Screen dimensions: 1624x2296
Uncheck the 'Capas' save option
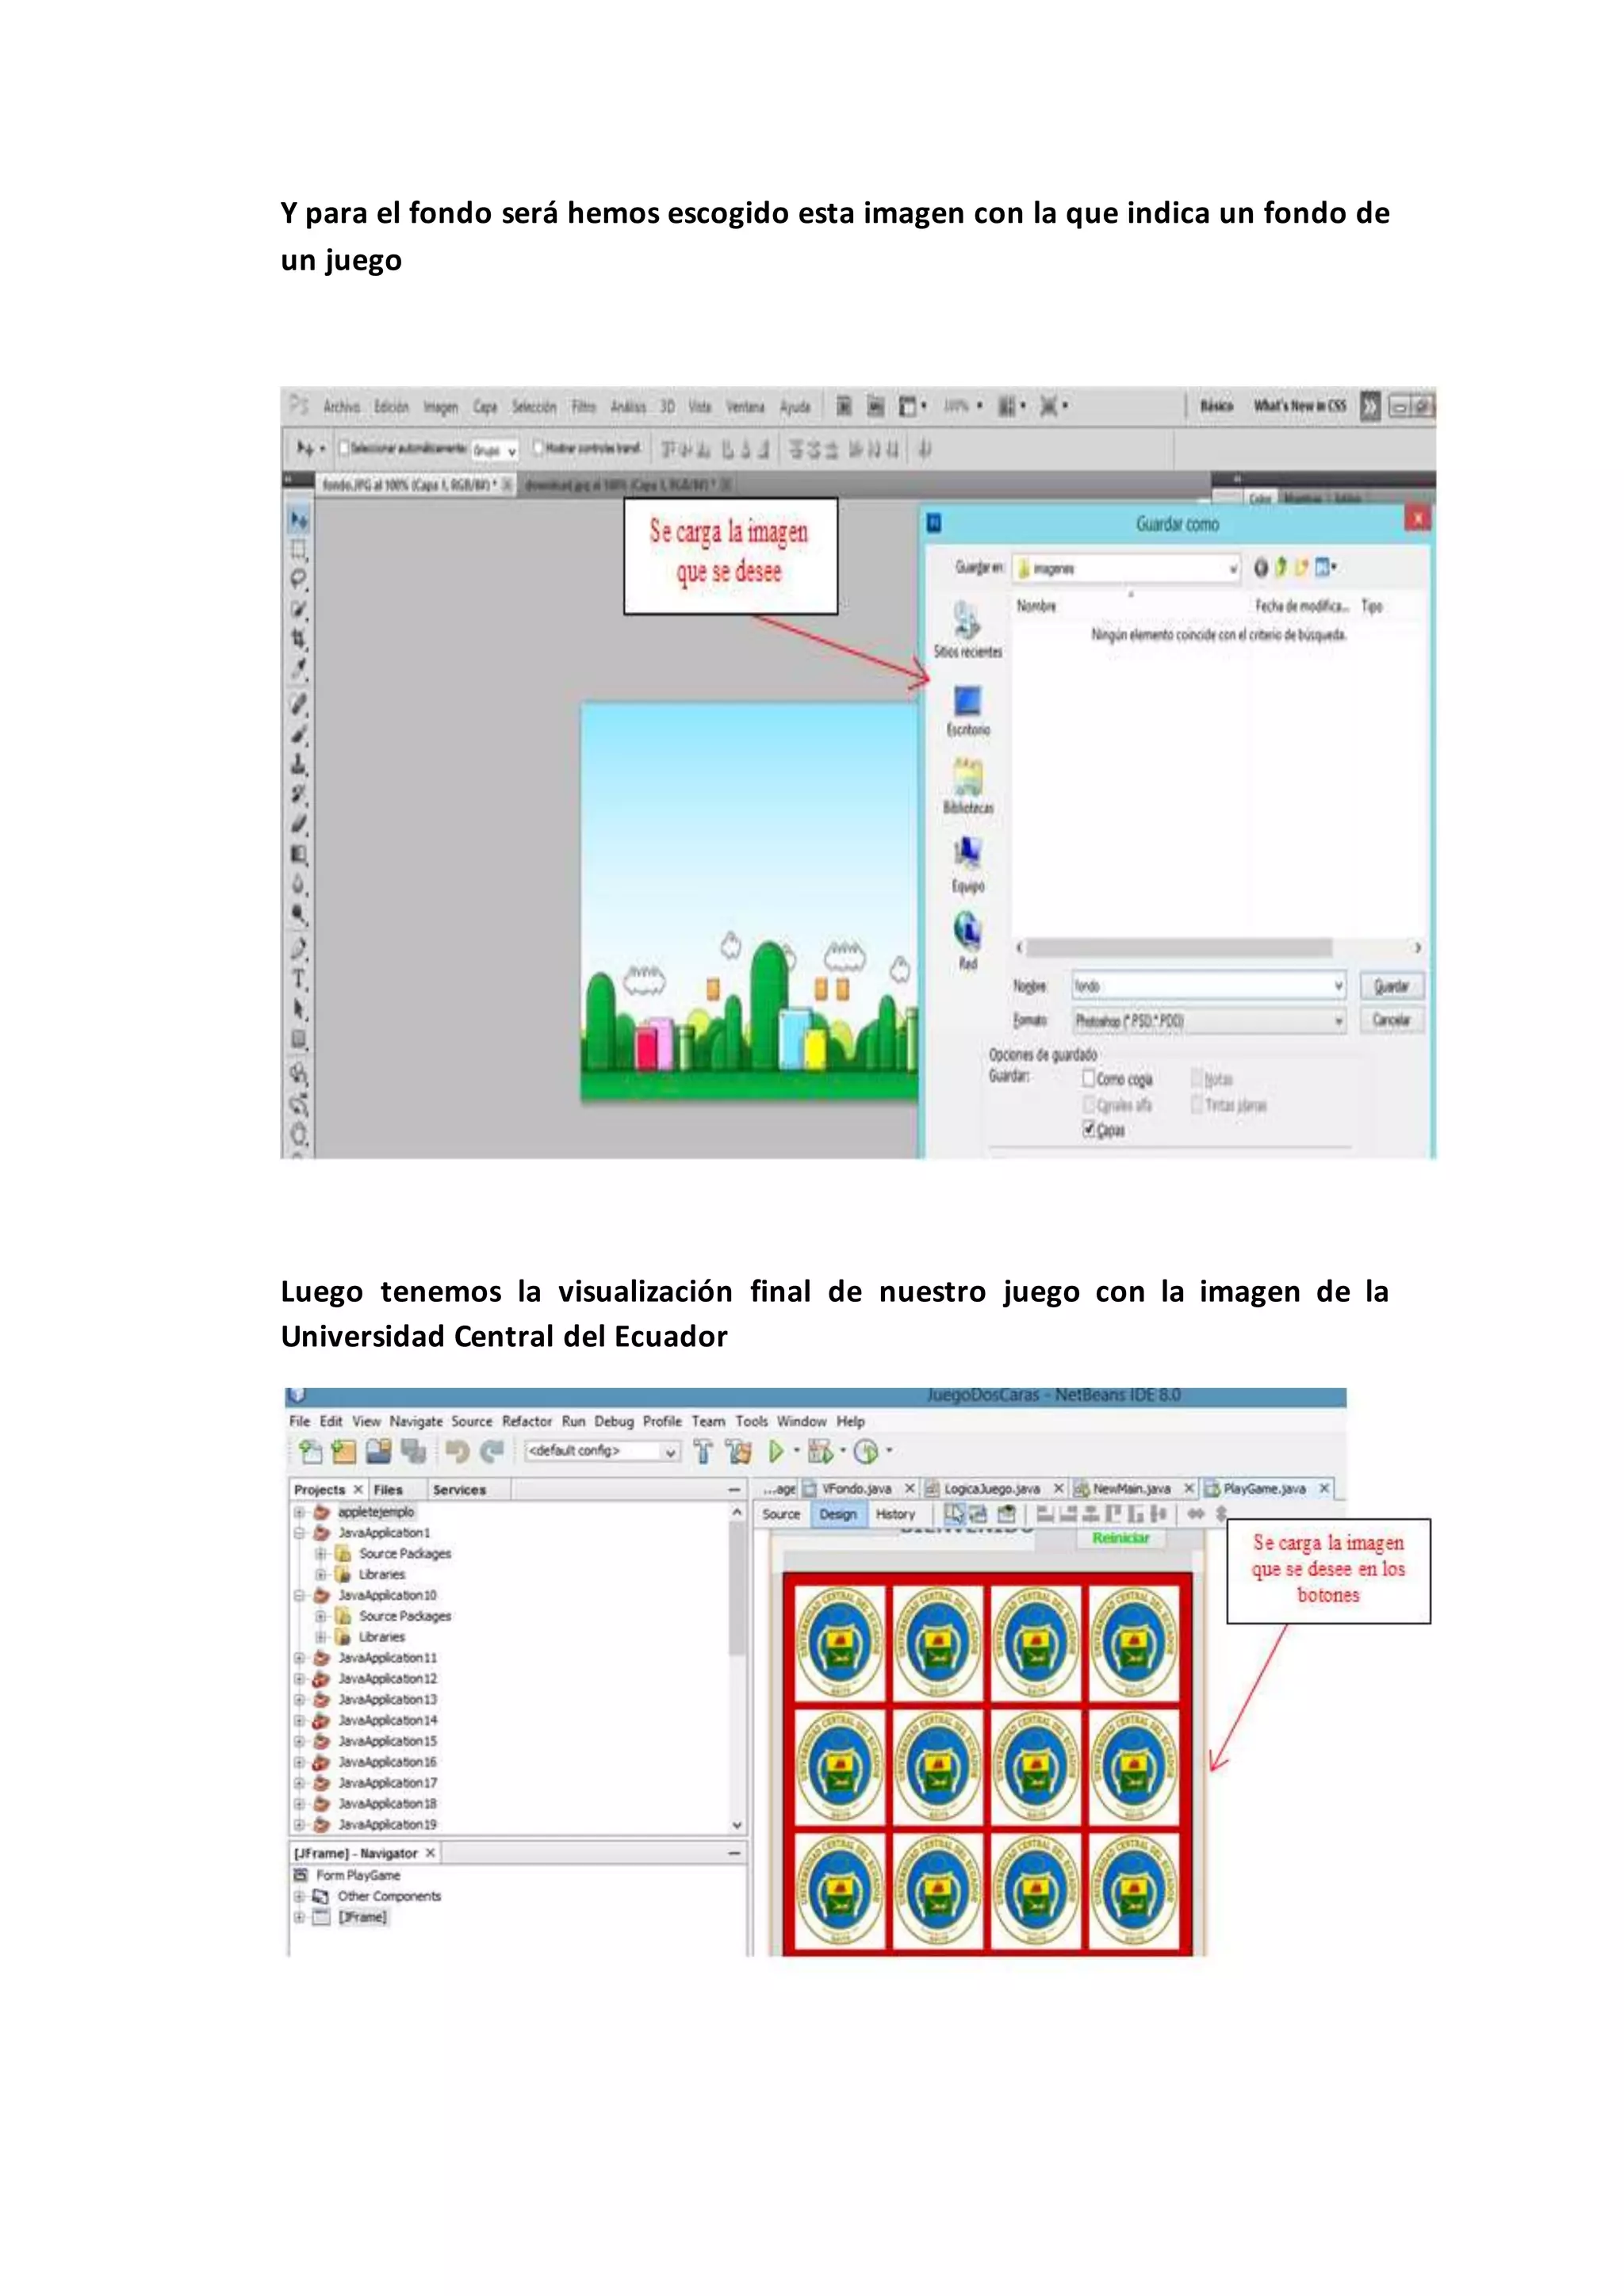coord(1089,1129)
